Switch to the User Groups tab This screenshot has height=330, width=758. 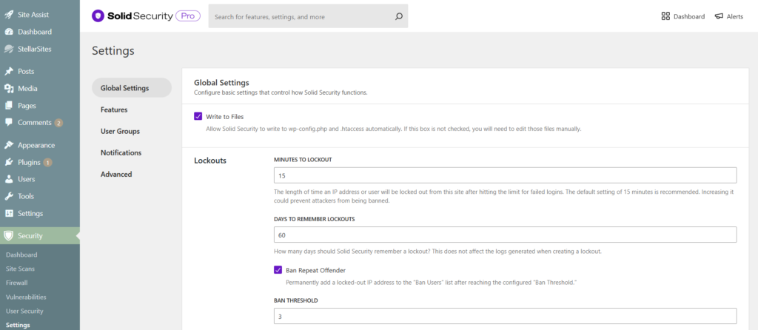tap(120, 131)
